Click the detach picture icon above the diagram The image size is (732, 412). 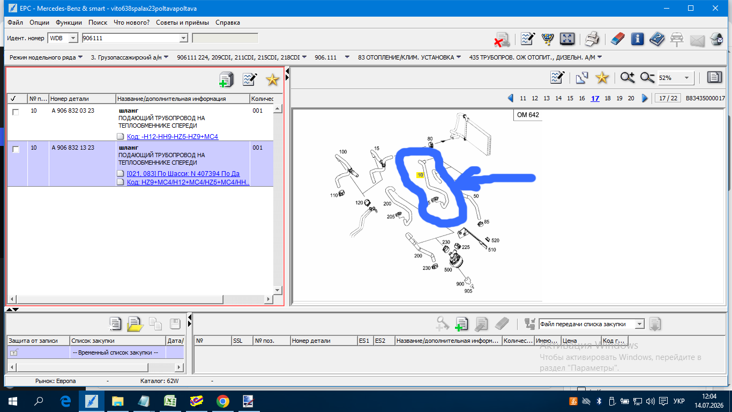pos(582,78)
